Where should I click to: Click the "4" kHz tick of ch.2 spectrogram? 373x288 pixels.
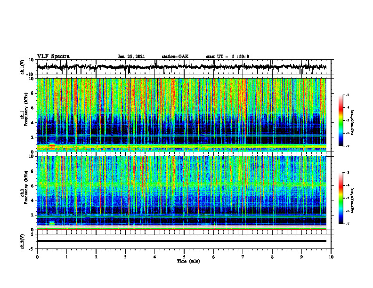[33, 200]
